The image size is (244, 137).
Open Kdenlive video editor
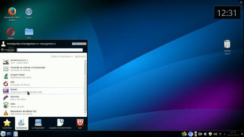[x=43, y=98]
